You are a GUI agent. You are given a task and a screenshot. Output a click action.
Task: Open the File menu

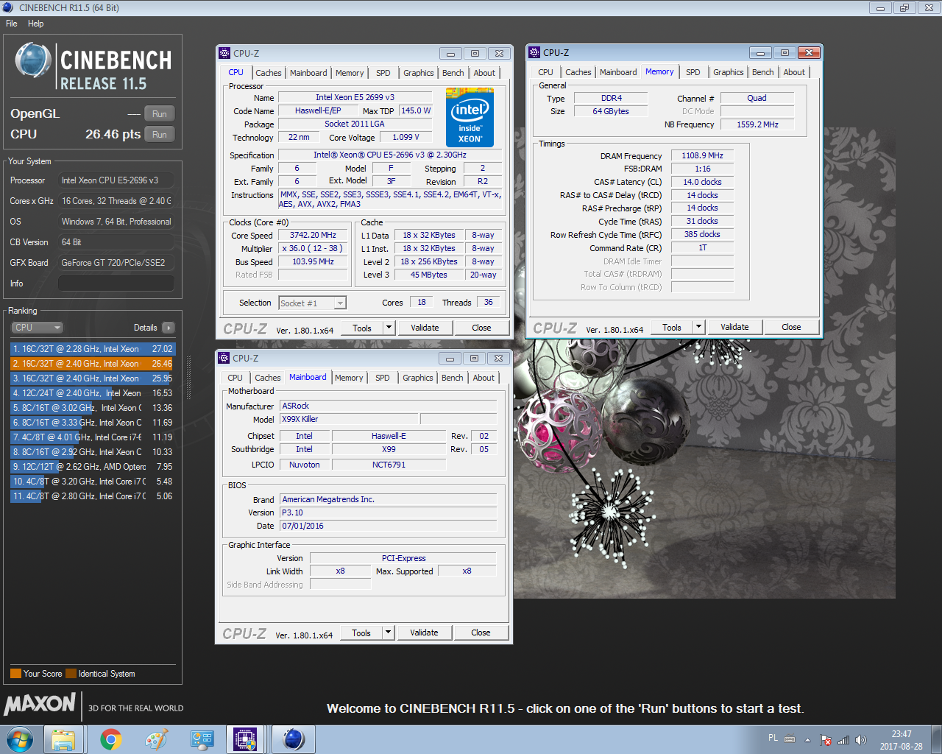point(12,24)
